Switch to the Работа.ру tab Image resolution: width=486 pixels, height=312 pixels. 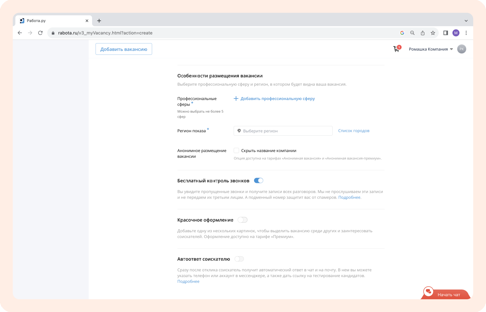coord(54,21)
